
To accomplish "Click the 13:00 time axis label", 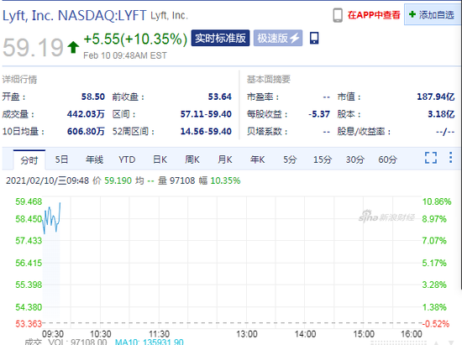I will tap(247, 334).
